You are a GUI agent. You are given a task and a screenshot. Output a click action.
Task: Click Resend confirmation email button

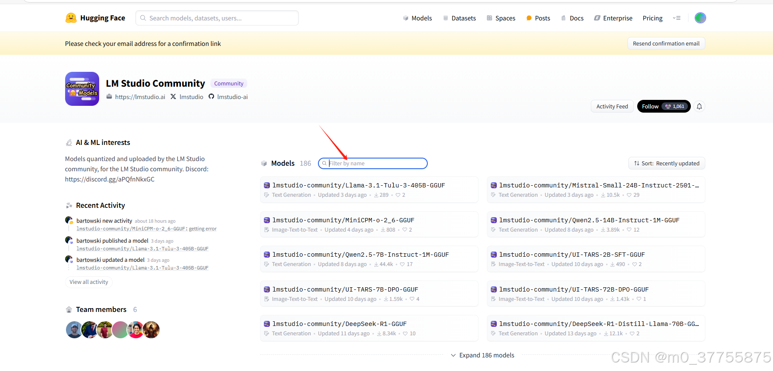[666, 43]
